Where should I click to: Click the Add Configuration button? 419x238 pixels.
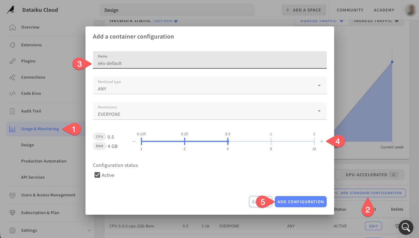pyautogui.click(x=301, y=202)
